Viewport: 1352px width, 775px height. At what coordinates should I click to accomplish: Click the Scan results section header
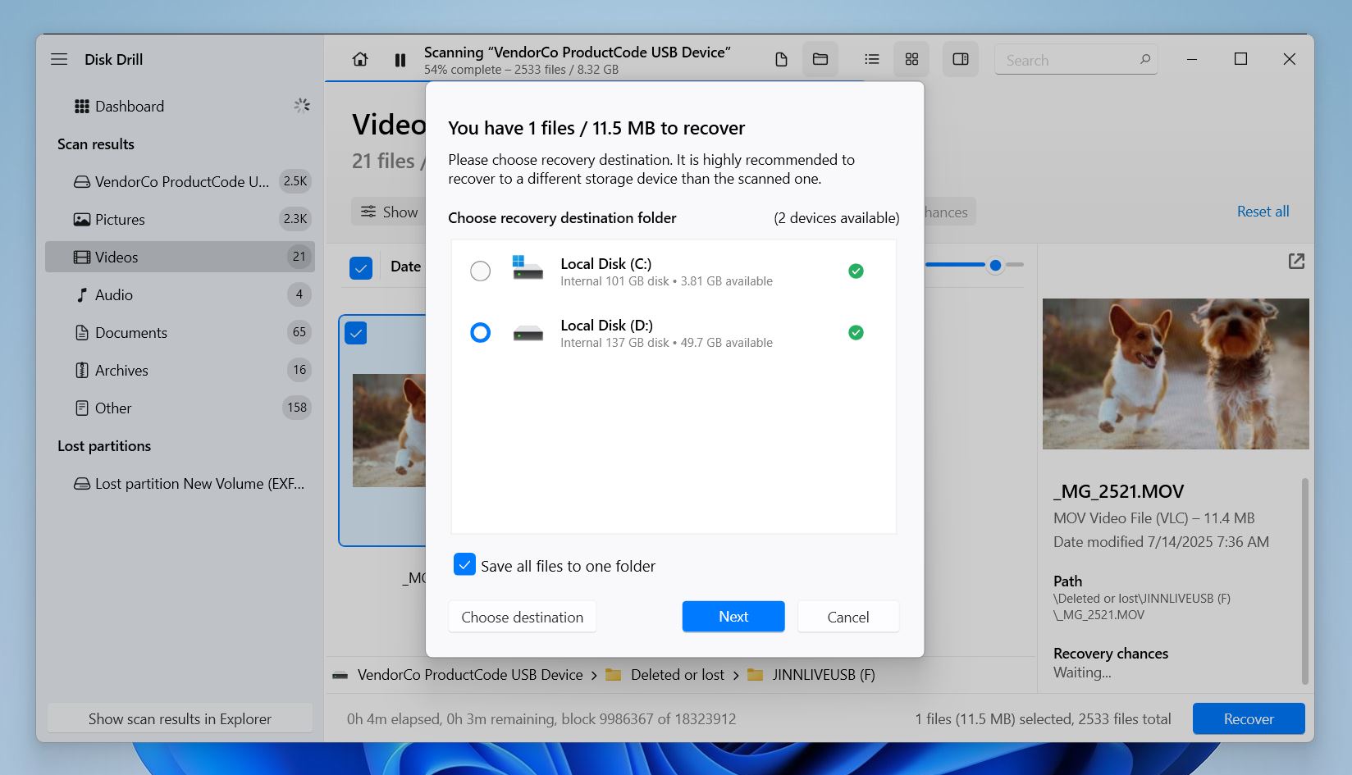[x=96, y=144]
